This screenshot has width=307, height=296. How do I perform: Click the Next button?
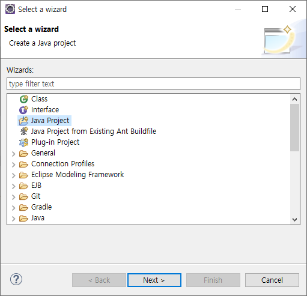pos(154,280)
